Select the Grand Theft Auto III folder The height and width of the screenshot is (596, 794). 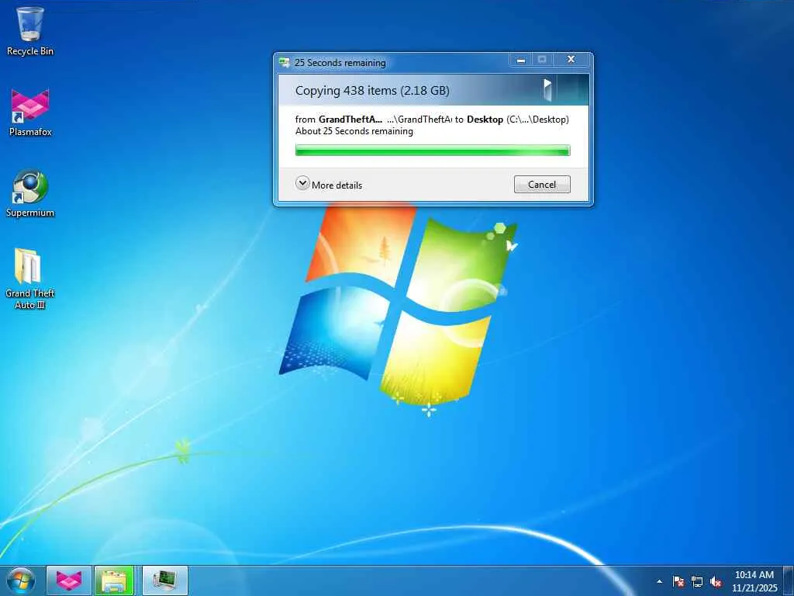pyautogui.click(x=30, y=279)
